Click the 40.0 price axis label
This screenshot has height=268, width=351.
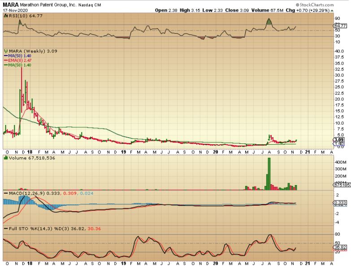(x=339, y=51)
